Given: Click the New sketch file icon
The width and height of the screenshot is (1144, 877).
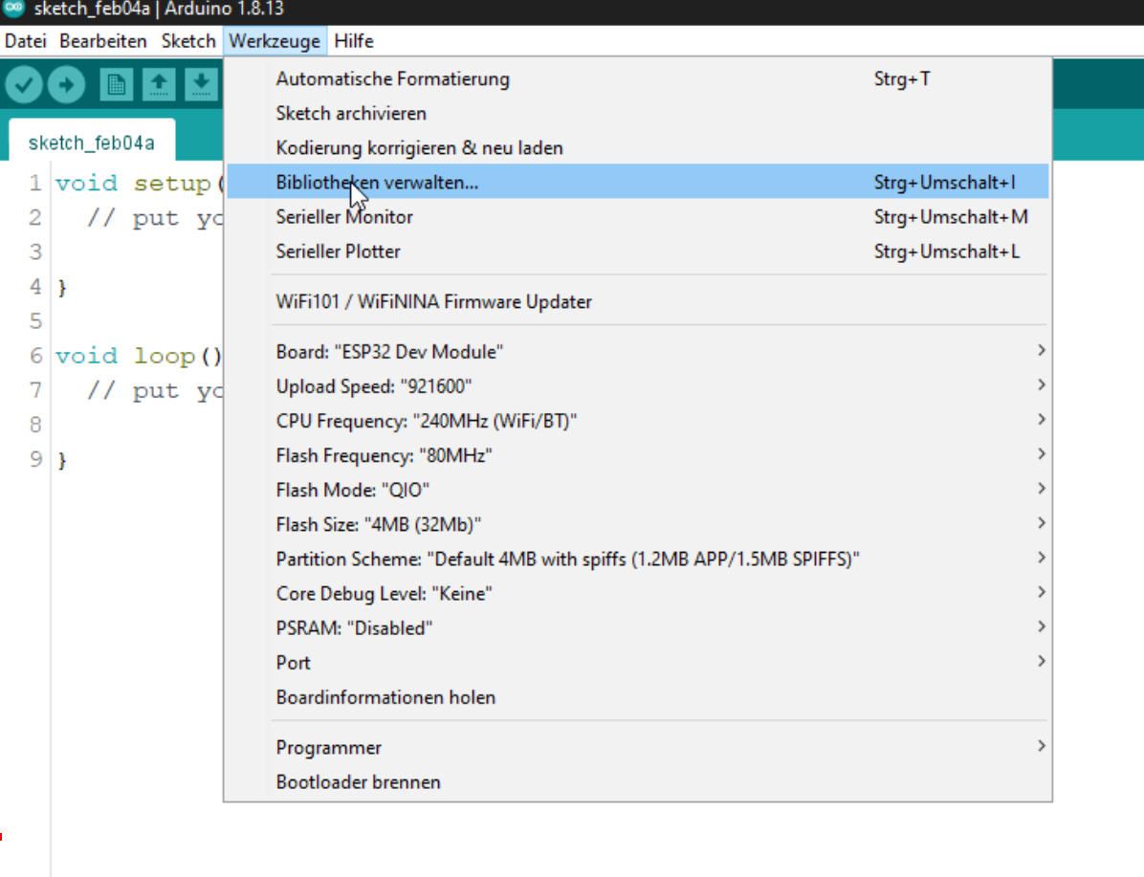Looking at the screenshot, I should pos(117,85).
